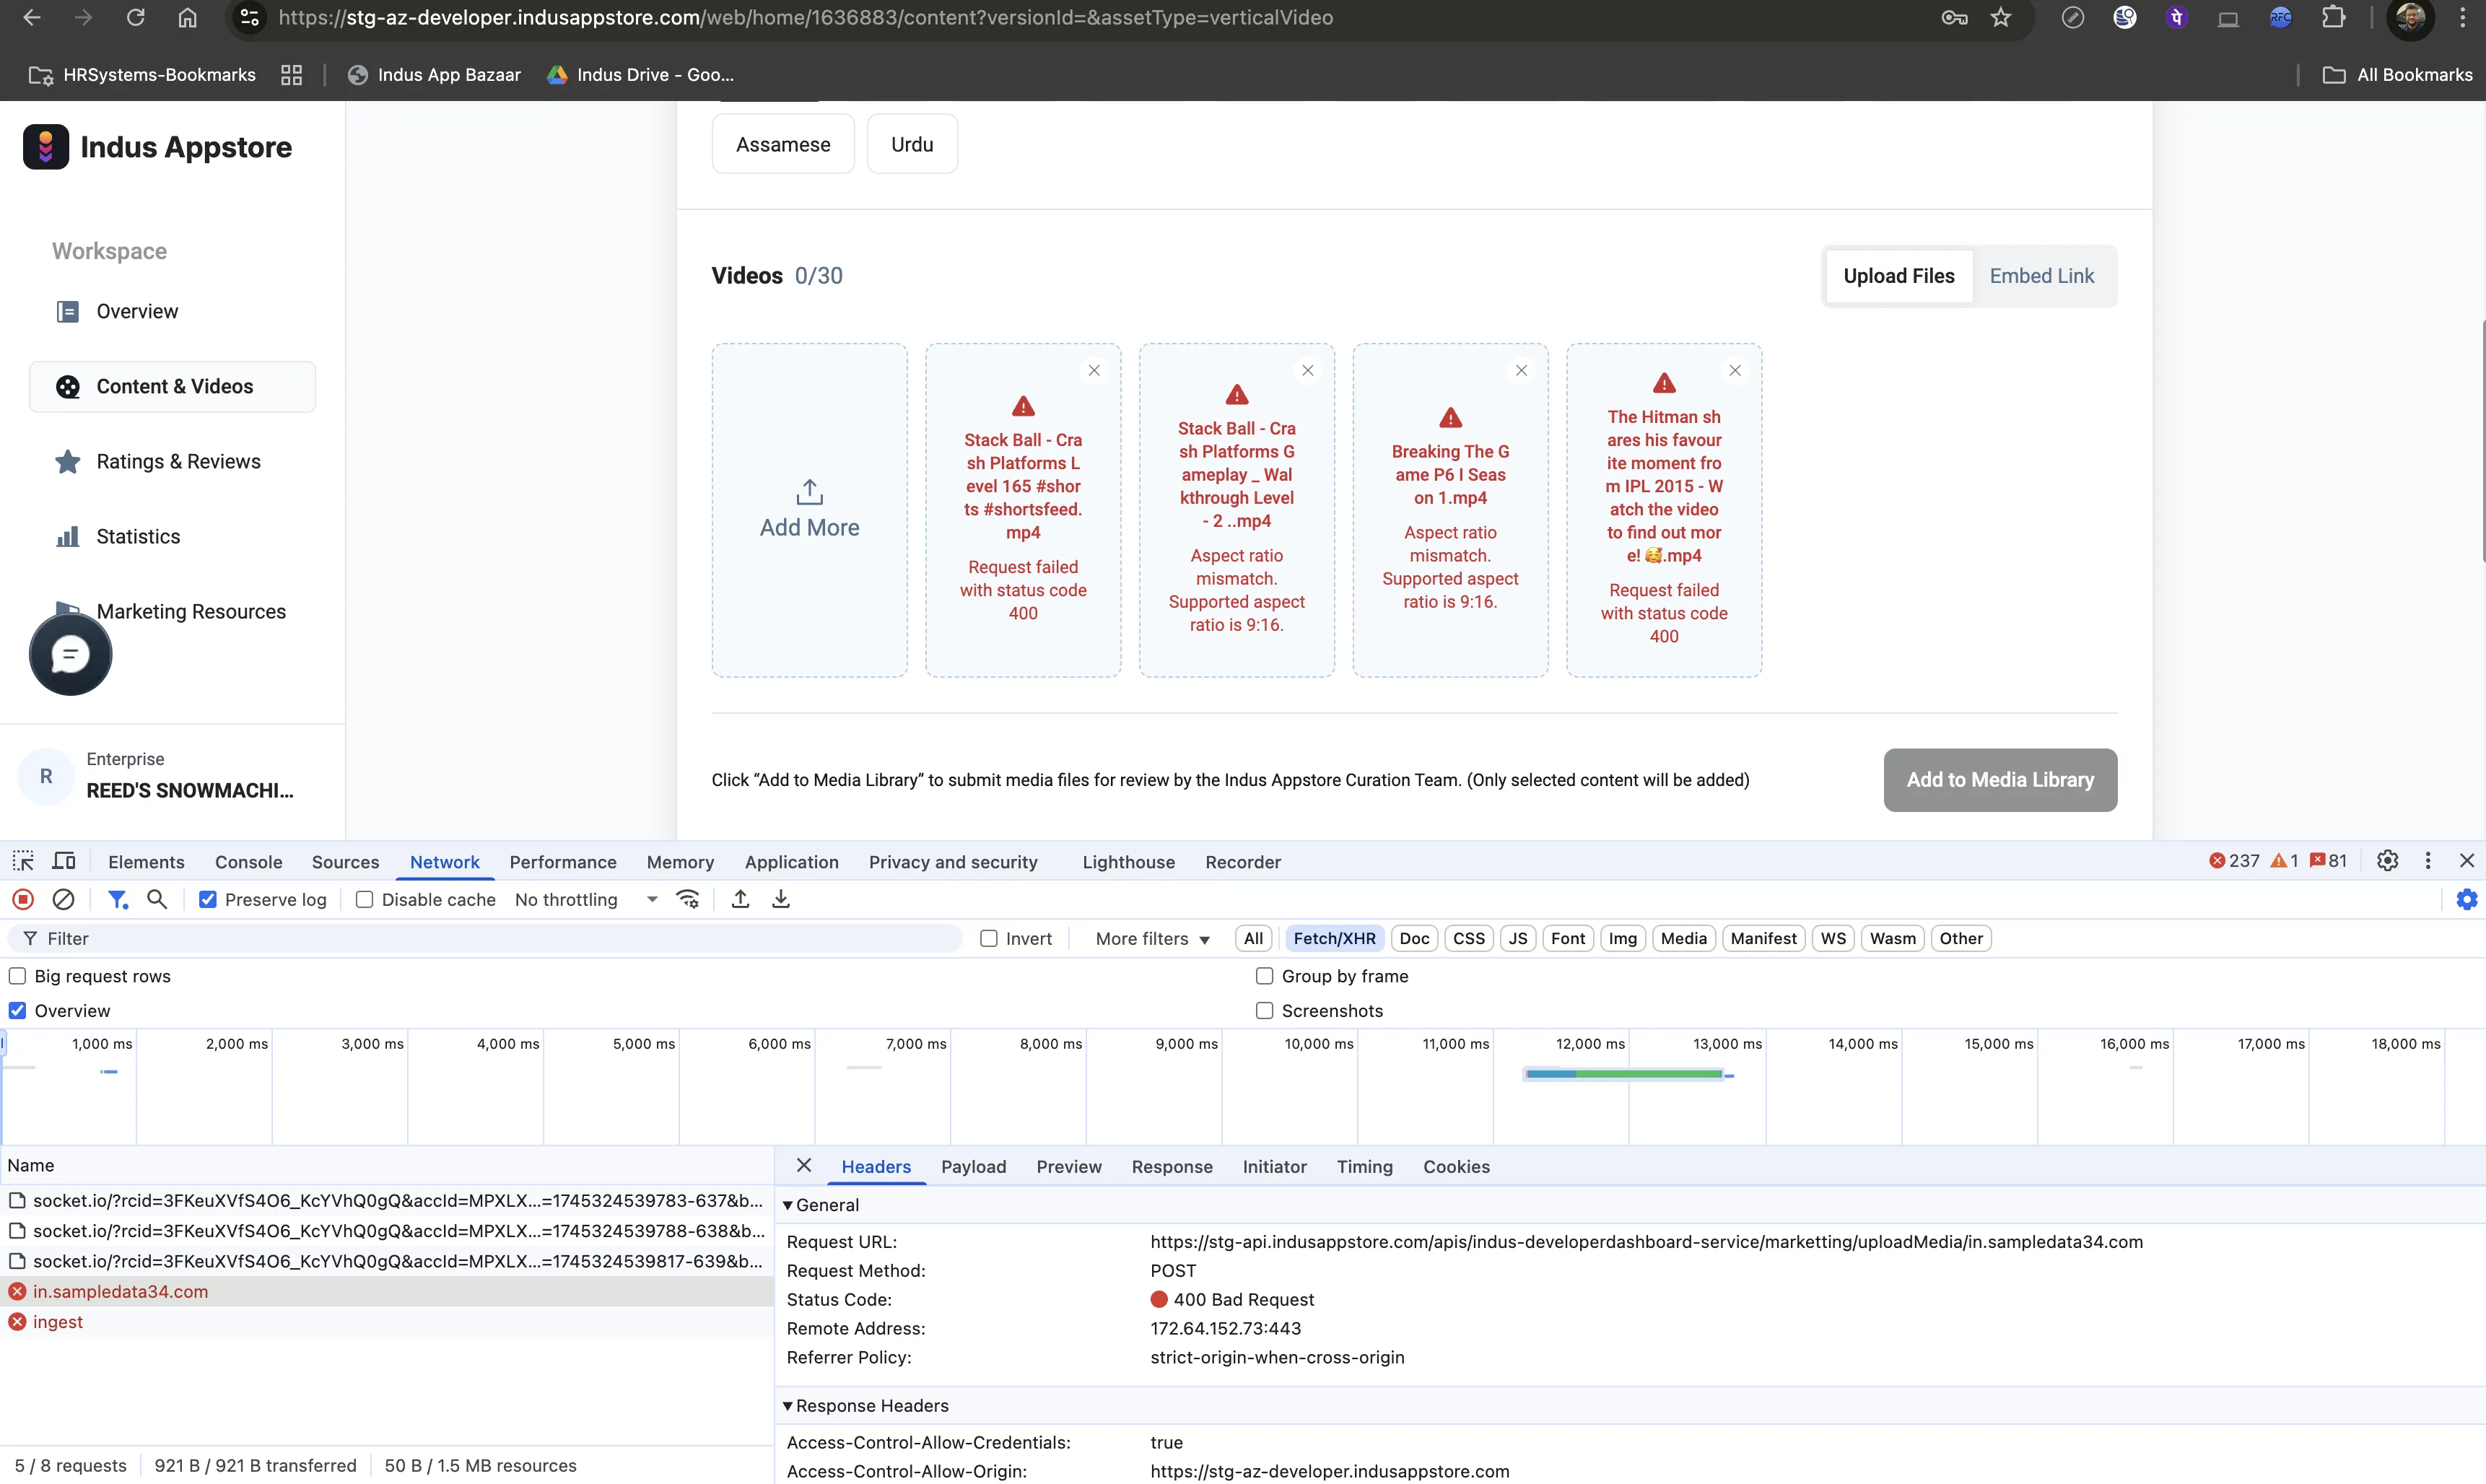The width and height of the screenshot is (2486, 1484).
Task: Close the request details panel
Action: pos(804,1165)
